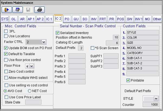Uncheck Serialized Inventory
The image size is (163, 111).
[x=57, y=33]
